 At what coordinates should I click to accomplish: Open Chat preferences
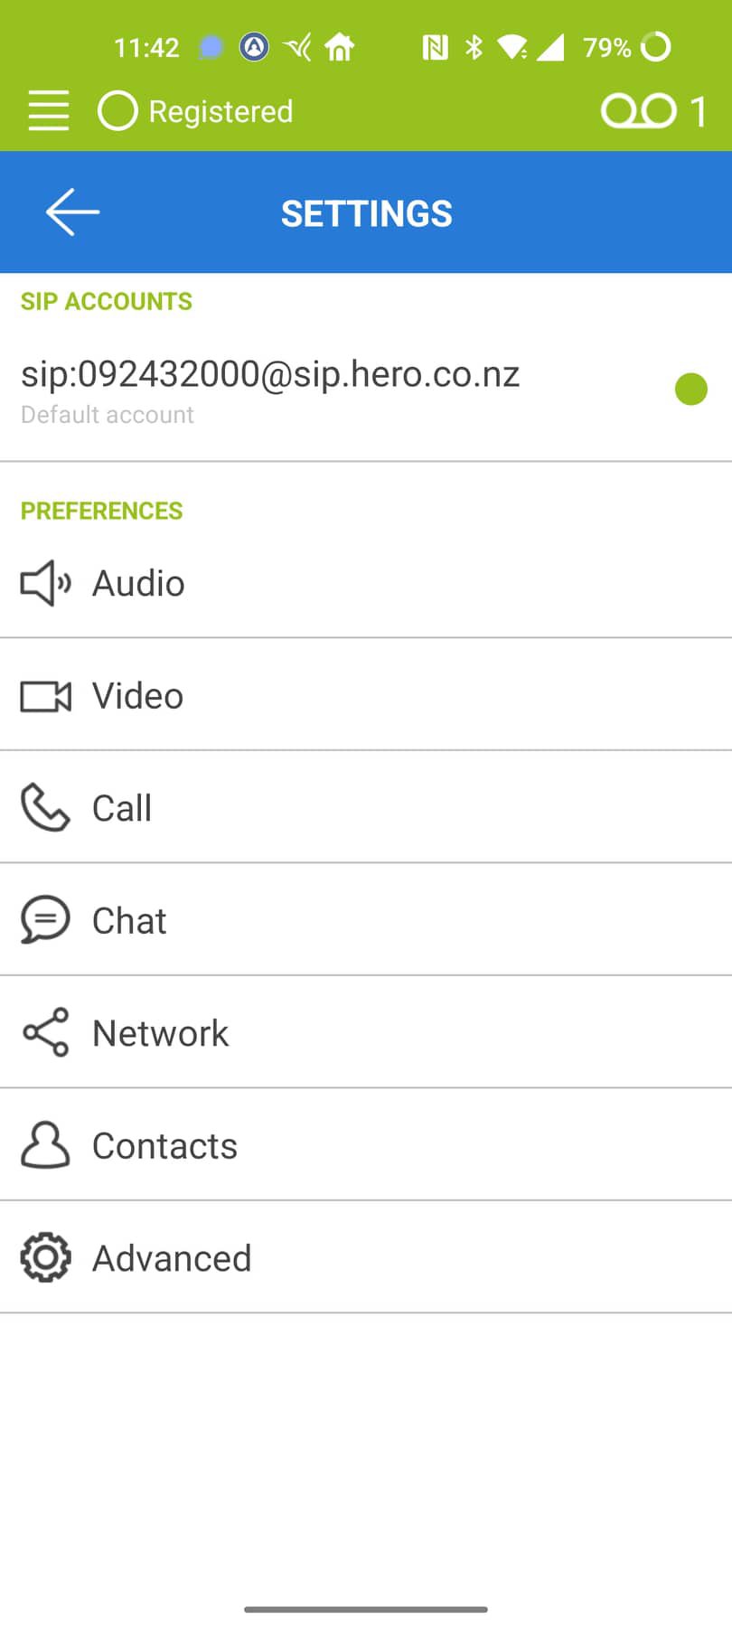coord(366,920)
